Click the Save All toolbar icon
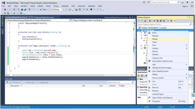This screenshot has height=109, width=195. 25,10
